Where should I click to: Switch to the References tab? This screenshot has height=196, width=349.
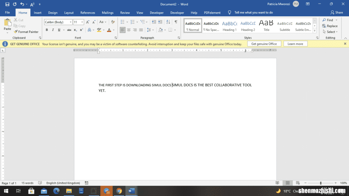[x=88, y=13]
